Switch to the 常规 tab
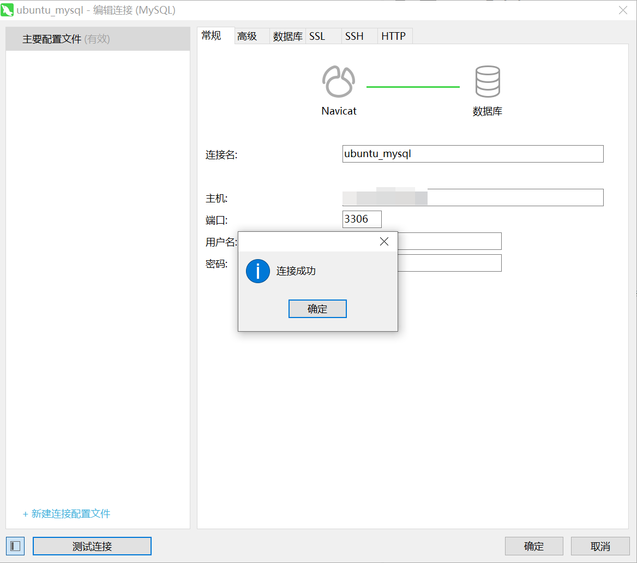This screenshot has height=563, width=637. pyautogui.click(x=216, y=36)
